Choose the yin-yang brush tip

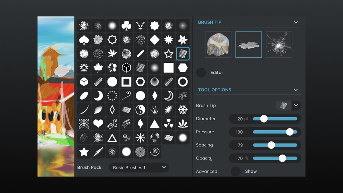[x=140, y=110]
